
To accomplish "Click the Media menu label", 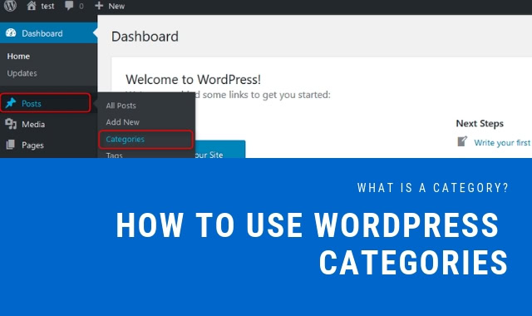I will [33, 124].
